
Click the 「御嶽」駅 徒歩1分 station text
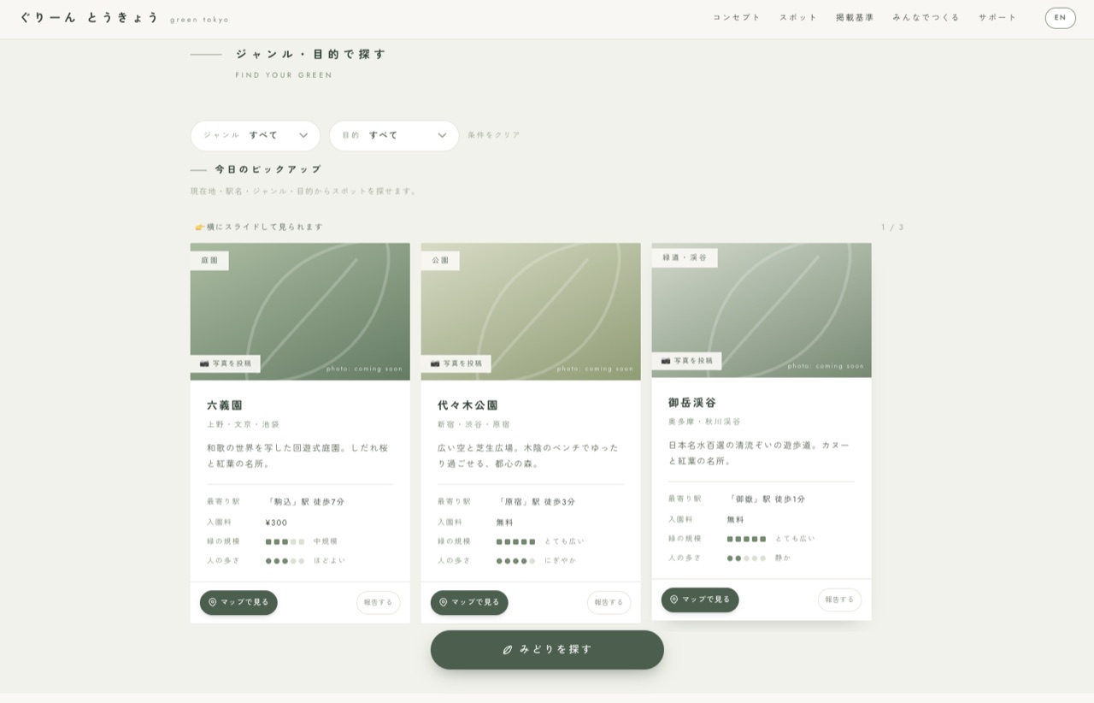click(x=767, y=499)
